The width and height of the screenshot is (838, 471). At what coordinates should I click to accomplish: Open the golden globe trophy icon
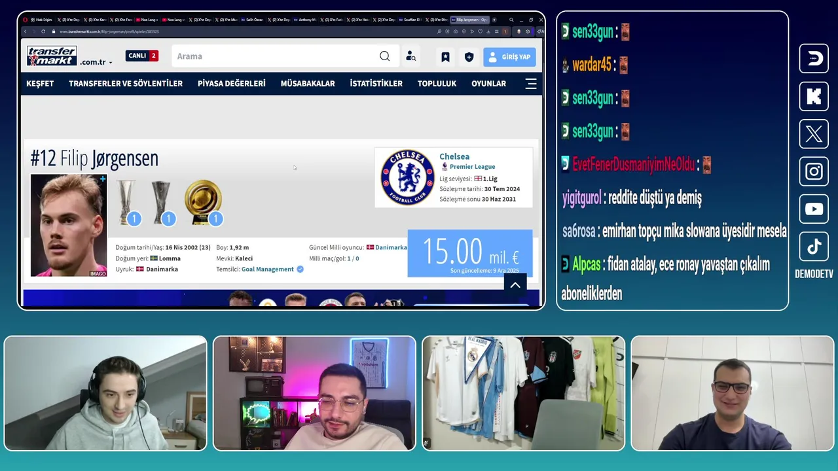(204, 203)
